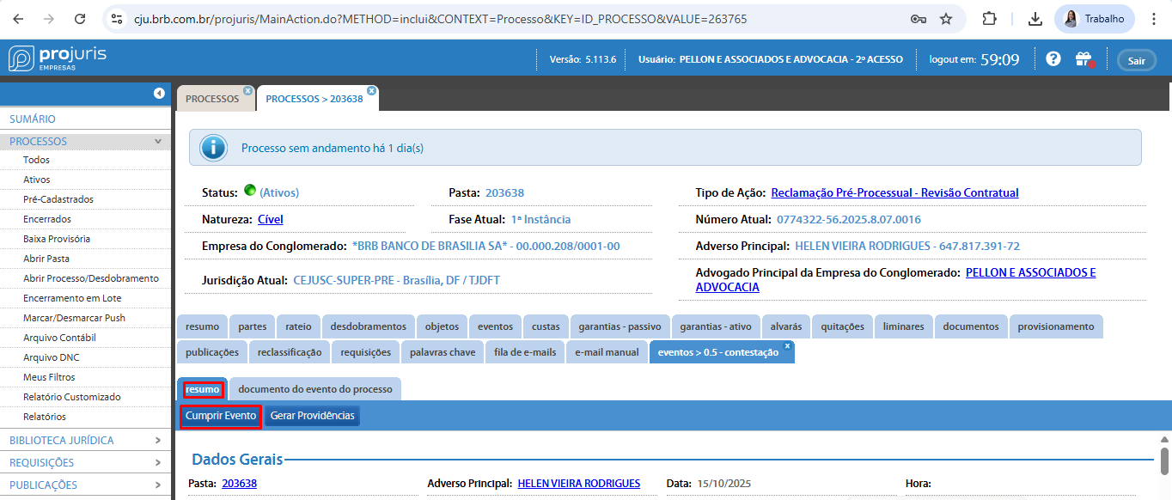The width and height of the screenshot is (1172, 500).
Task: Close the PROCESSOS > 203638 tab
Action: coord(371,90)
